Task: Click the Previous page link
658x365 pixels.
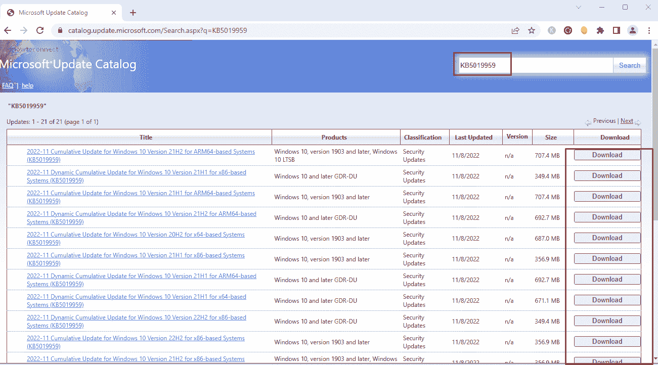Action: click(604, 121)
